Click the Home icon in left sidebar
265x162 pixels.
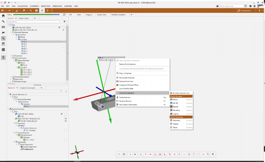(x=3, y=16)
